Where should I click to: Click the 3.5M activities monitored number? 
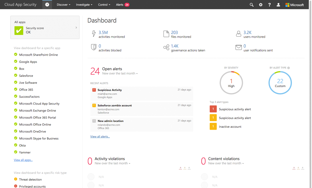coord(103,33)
